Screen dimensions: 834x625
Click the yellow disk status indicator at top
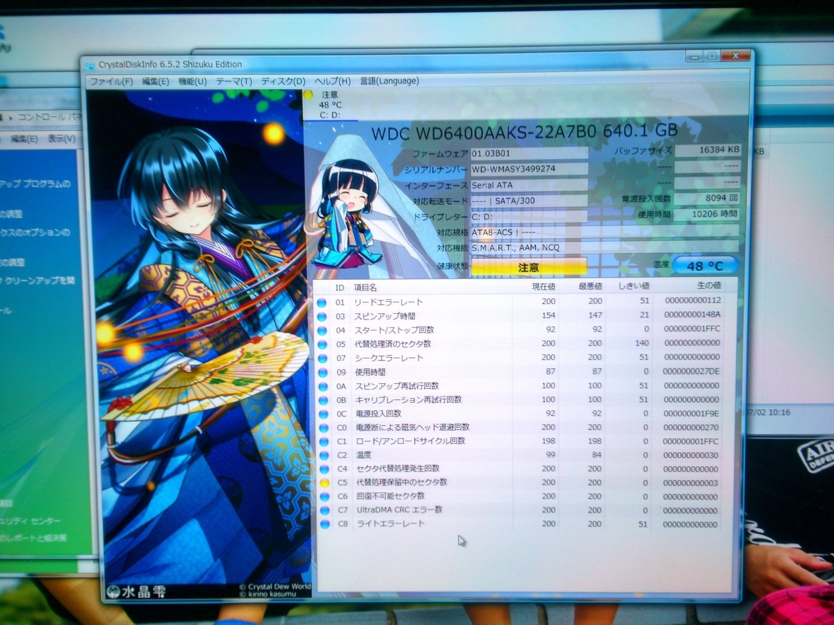pos(309,95)
